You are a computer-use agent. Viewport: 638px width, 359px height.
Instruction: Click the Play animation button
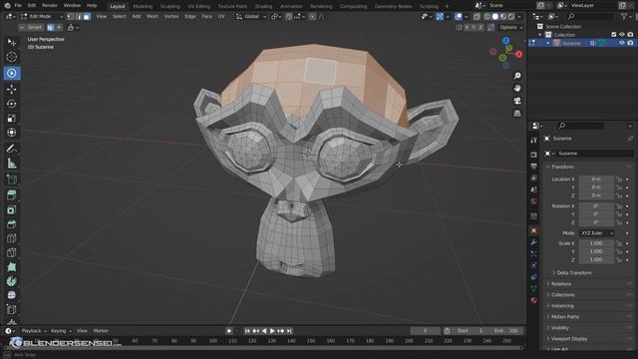tap(272, 331)
